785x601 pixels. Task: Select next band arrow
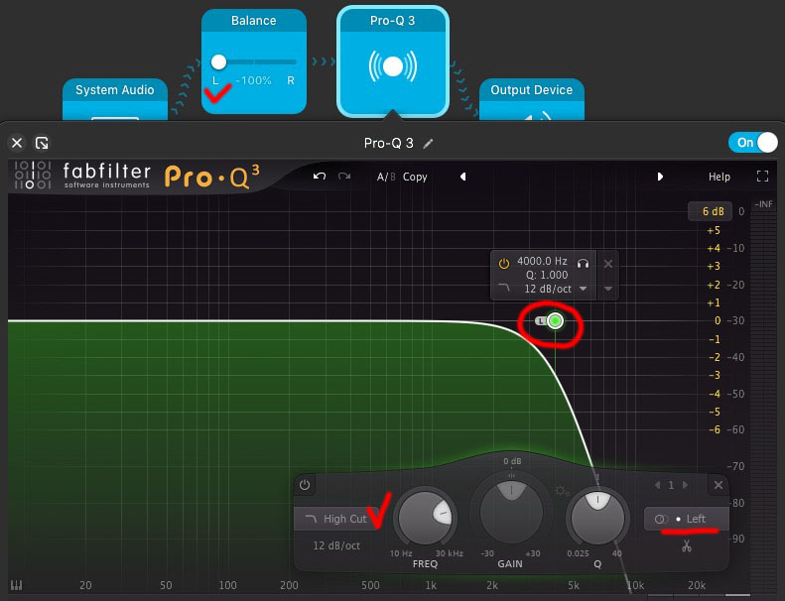click(685, 485)
